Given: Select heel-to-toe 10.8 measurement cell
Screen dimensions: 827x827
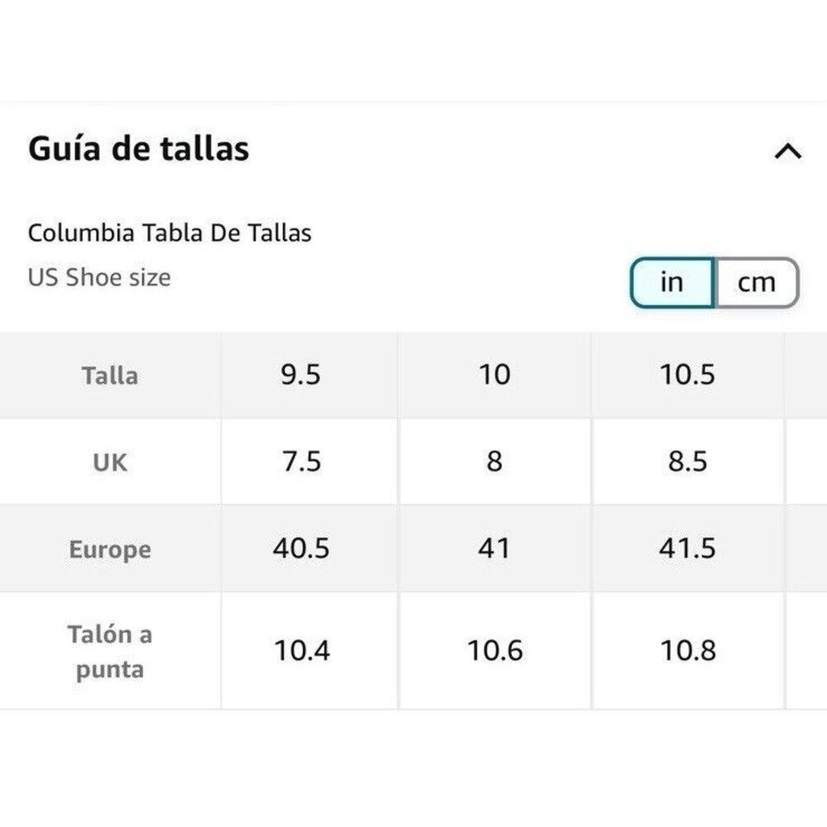Looking at the screenshot, I should (688, 651).
